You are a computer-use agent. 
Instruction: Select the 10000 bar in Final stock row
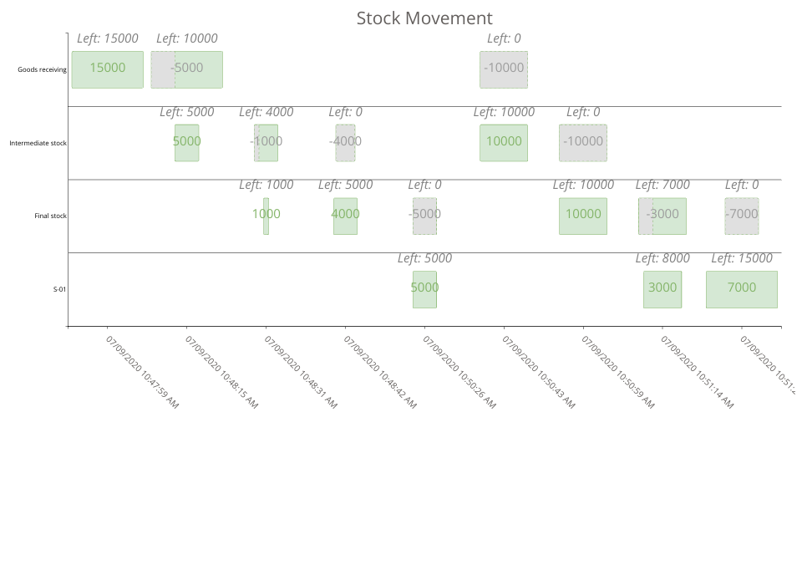point(583,216)
